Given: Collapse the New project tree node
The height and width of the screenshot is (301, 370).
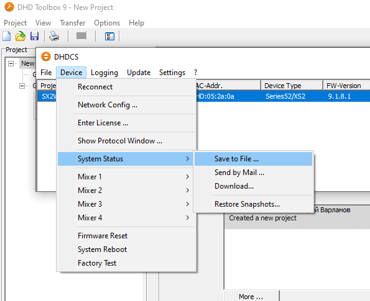Looking at the screenshot, I should coord(11,63).
